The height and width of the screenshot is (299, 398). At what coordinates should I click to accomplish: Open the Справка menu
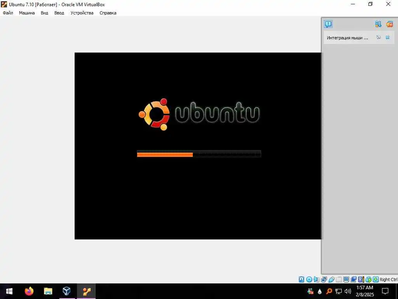click(108, 13)
